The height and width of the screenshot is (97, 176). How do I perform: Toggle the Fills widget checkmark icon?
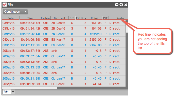[5, 5]
